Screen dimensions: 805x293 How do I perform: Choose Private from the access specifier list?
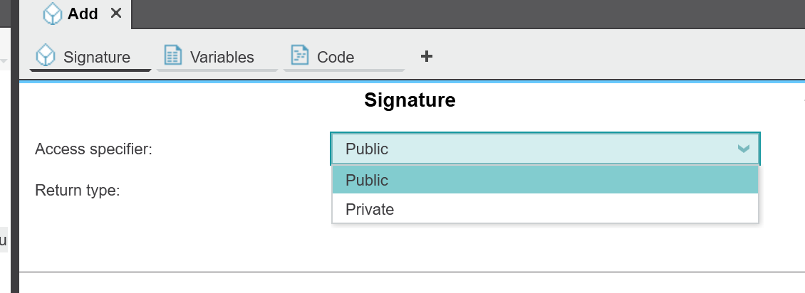[545, 209]
